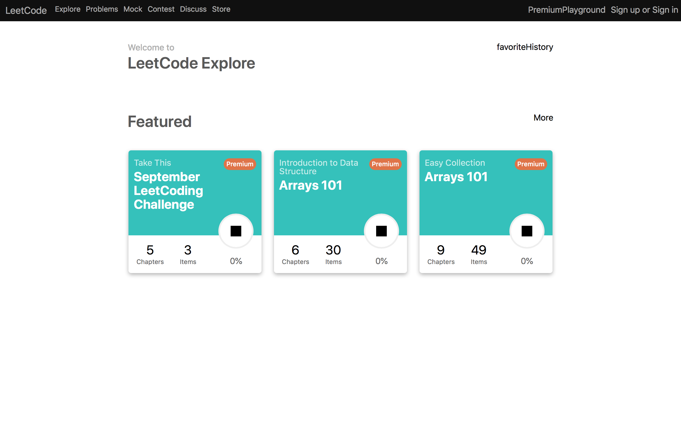Click the 49 Items stat
Image resolution: width=681 pixels, height=425 pixels.
click(479, 254)
